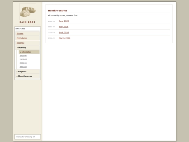The width and height of the screenshot is (189, 142).
Task: Open the May 2026 entry link
Action: (x=63, y=27)
